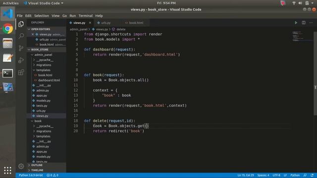Image resolution: width=317 pixels, height=178 pixels.
Task: Open the Go menu
Action: coord(64,16)
